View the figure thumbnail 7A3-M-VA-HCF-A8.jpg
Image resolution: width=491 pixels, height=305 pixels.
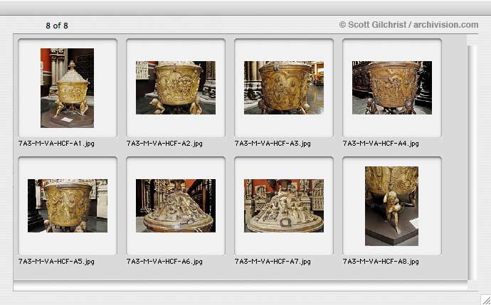pos(391,206)
